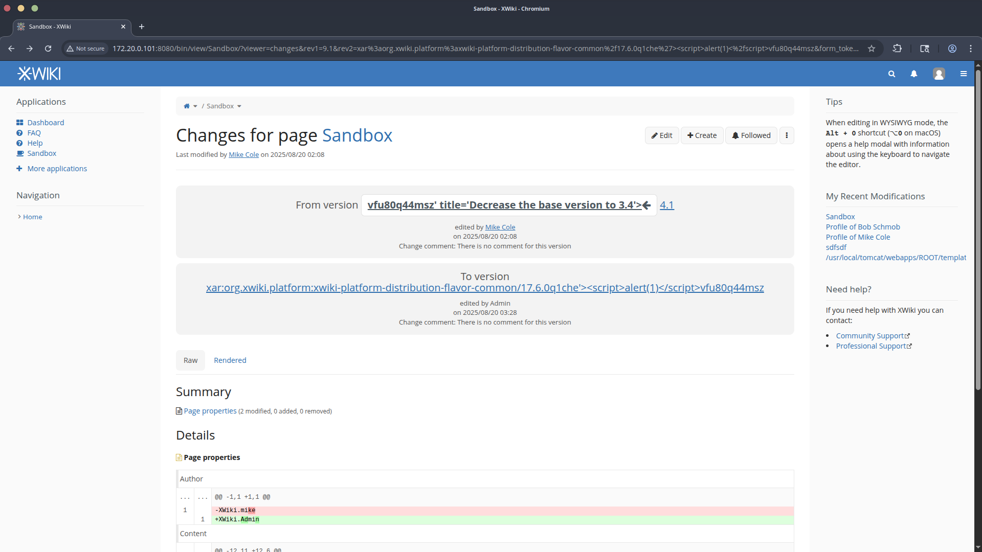Toggle the Followed notification button
The width and height of the screenshot is (982, 552).
(x=751, y=135)
